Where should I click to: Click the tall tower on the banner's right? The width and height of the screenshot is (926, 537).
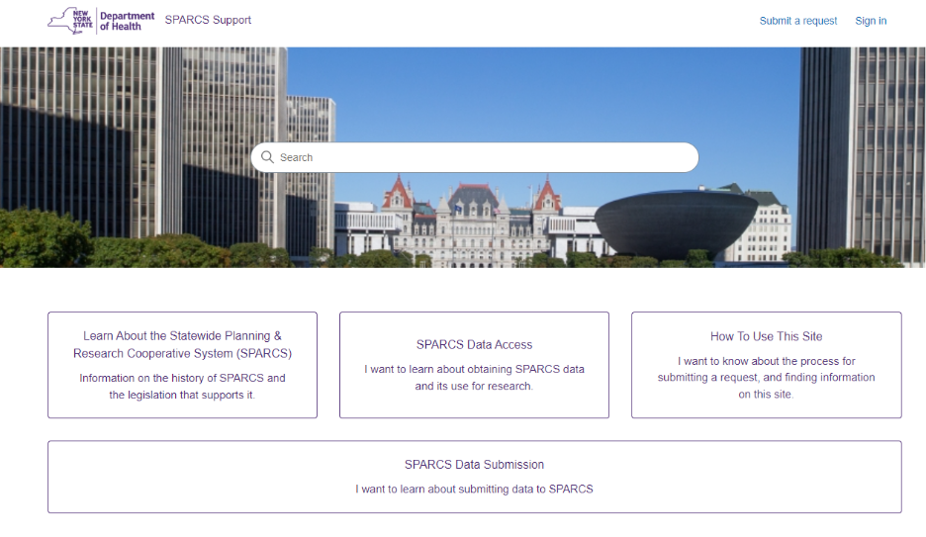861,148
